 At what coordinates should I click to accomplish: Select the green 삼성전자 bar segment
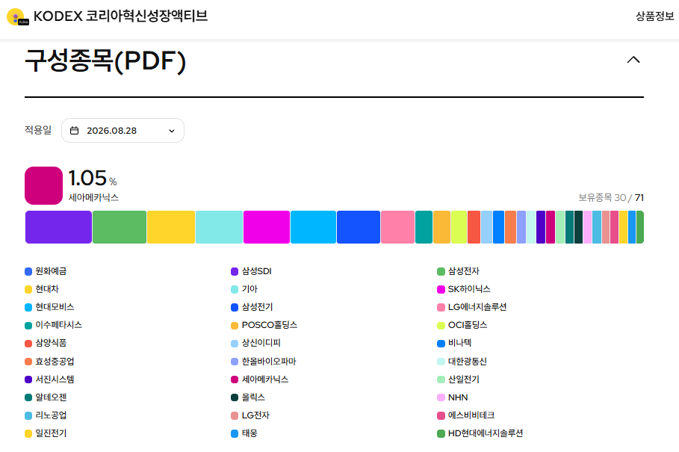pos(120,227)
